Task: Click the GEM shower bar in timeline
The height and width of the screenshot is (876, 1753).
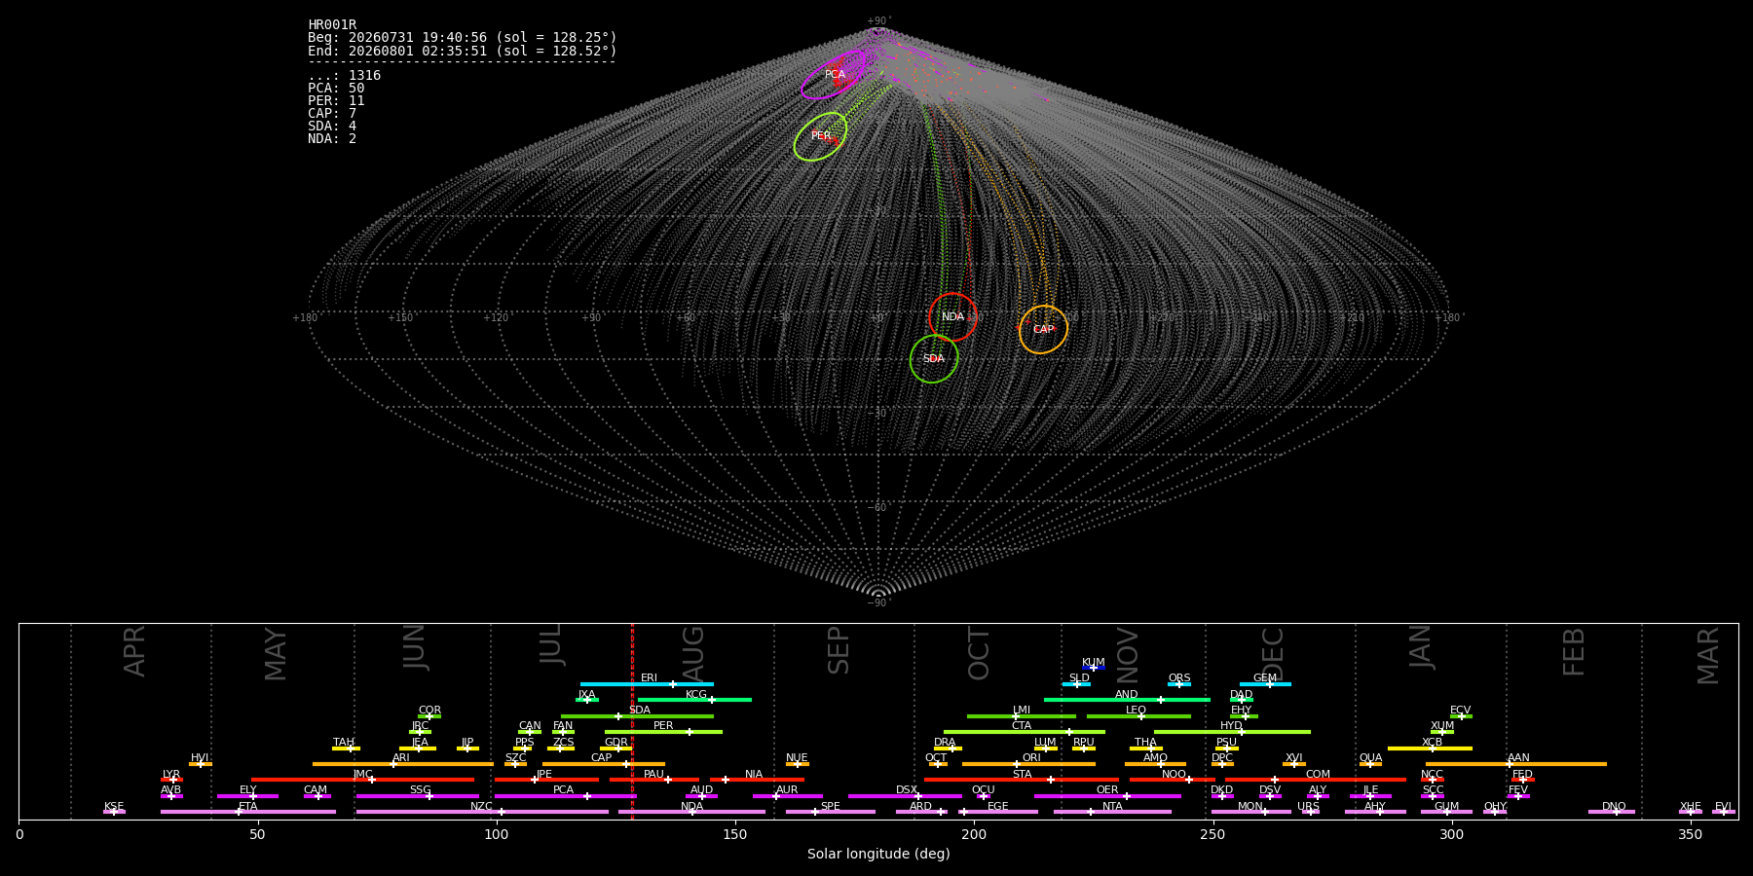Action: click(1265, 684)
